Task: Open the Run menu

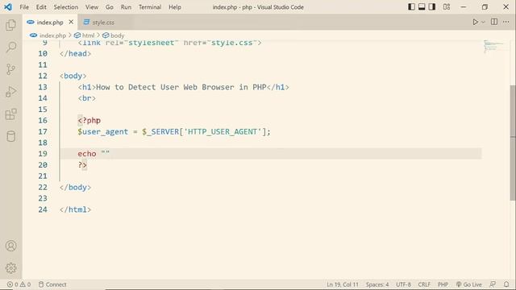Action: [126, 7]
